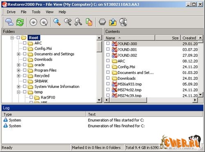Image resolution: width=205 pixels, height=152 pixels.
Task: Click the folder icon of Config.Msi in Contents
Action: click(114, 67)
